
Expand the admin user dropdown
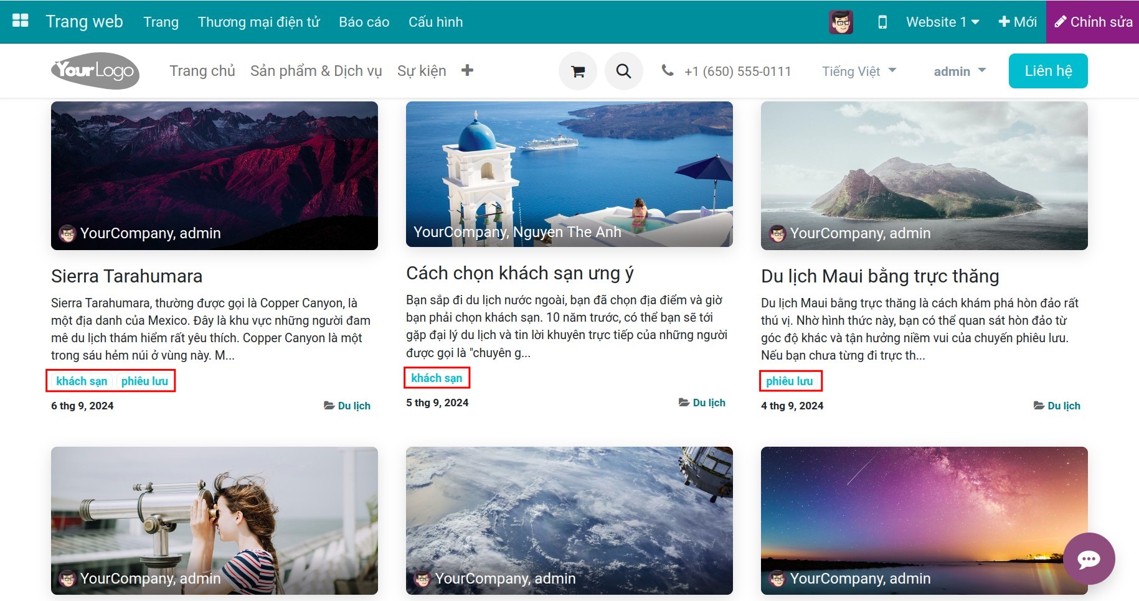959,71
